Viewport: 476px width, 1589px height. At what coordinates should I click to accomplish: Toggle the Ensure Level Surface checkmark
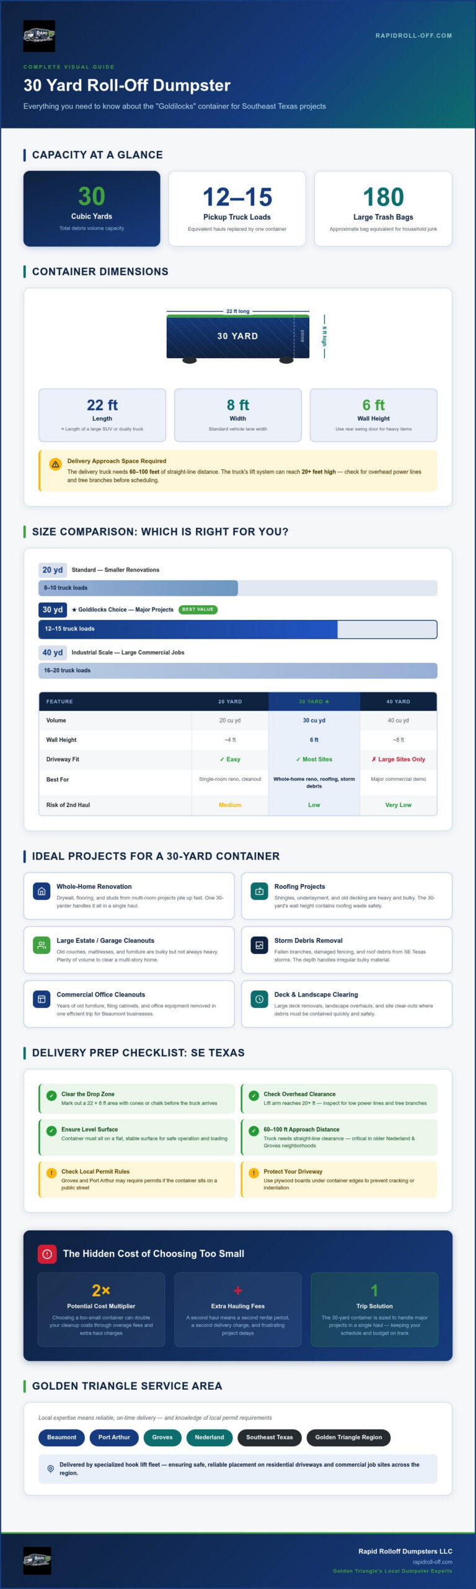click(x=51, y=1131)
